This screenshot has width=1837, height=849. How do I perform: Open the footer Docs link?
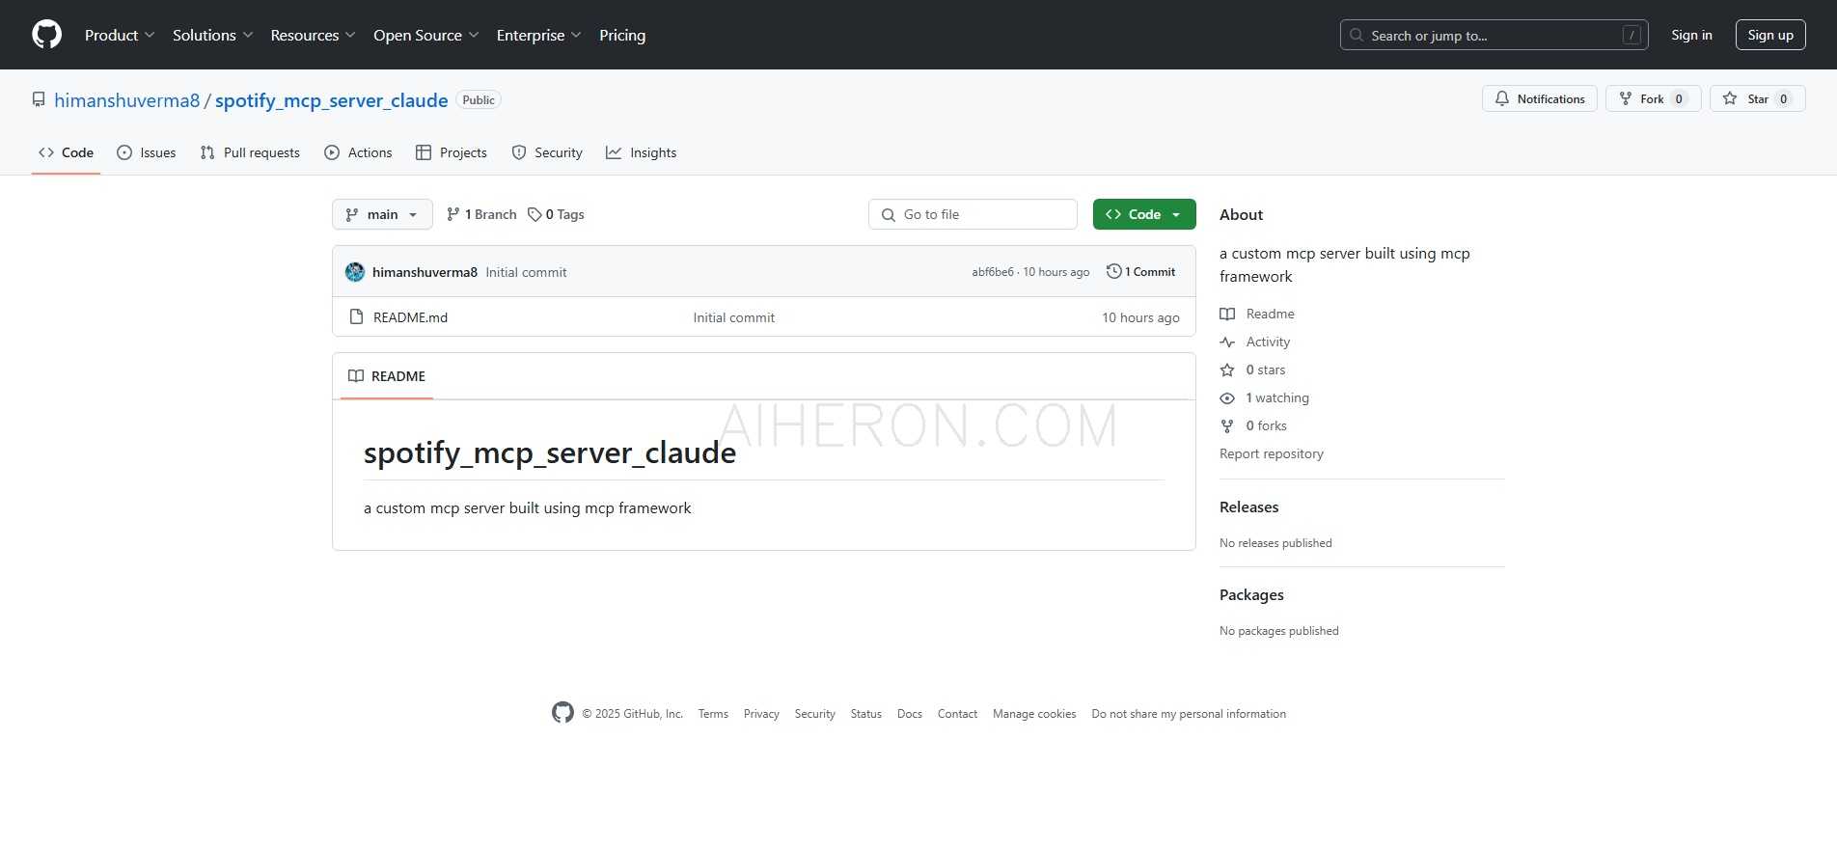(909, 714)
